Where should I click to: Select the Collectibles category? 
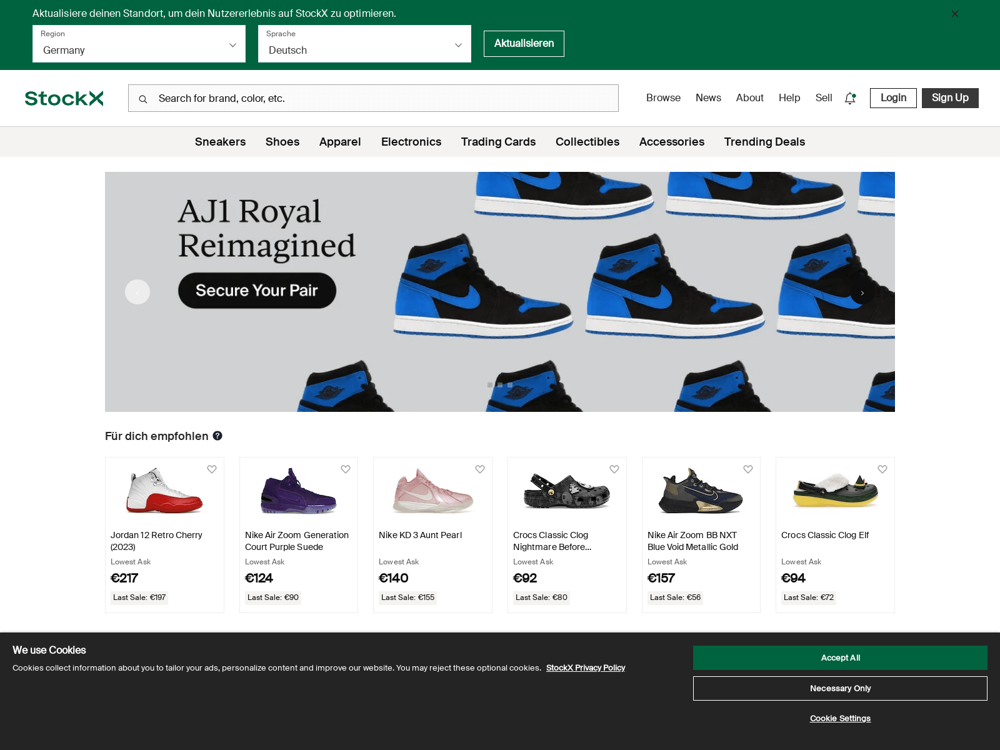click(x=587, y=142)
